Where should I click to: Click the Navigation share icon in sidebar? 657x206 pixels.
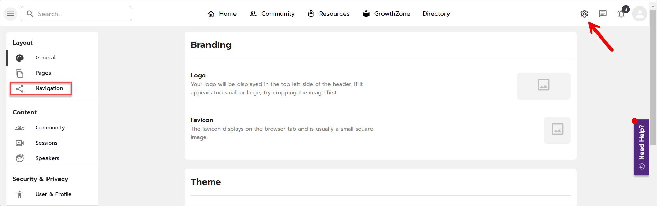tap(20, 89)
